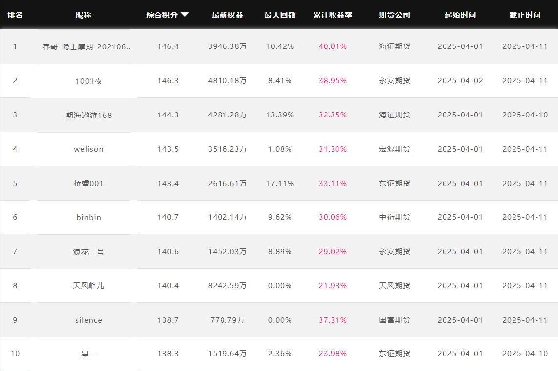
Task: Select equity value 4281.28万
Action: [x=227, y=115]
